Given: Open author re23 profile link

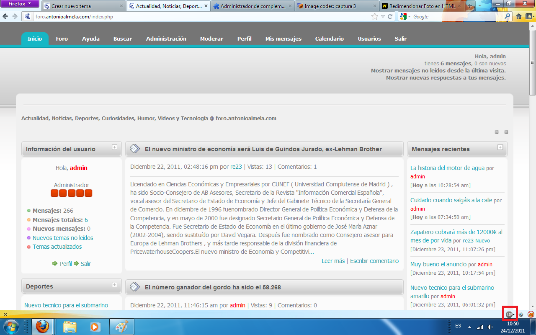Looking at the screenshot, I should tap(236, 167).
